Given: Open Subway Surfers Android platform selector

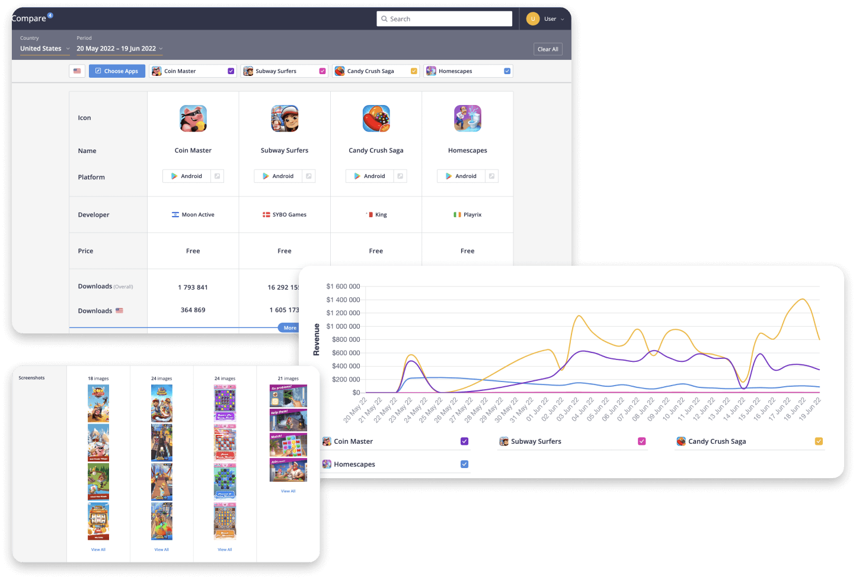Looking at the screenshot, I should point(278,176).
